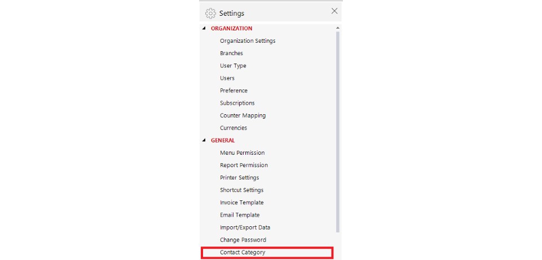
Task: Select the highlighted Contact Category item
Action: [x=267, y=253]
